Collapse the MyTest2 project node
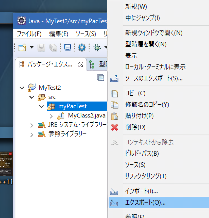 pos(22,88)
